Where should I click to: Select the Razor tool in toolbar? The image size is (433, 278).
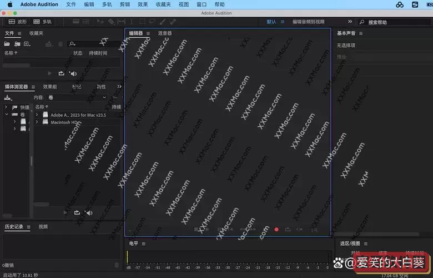(x=111, y=22)
